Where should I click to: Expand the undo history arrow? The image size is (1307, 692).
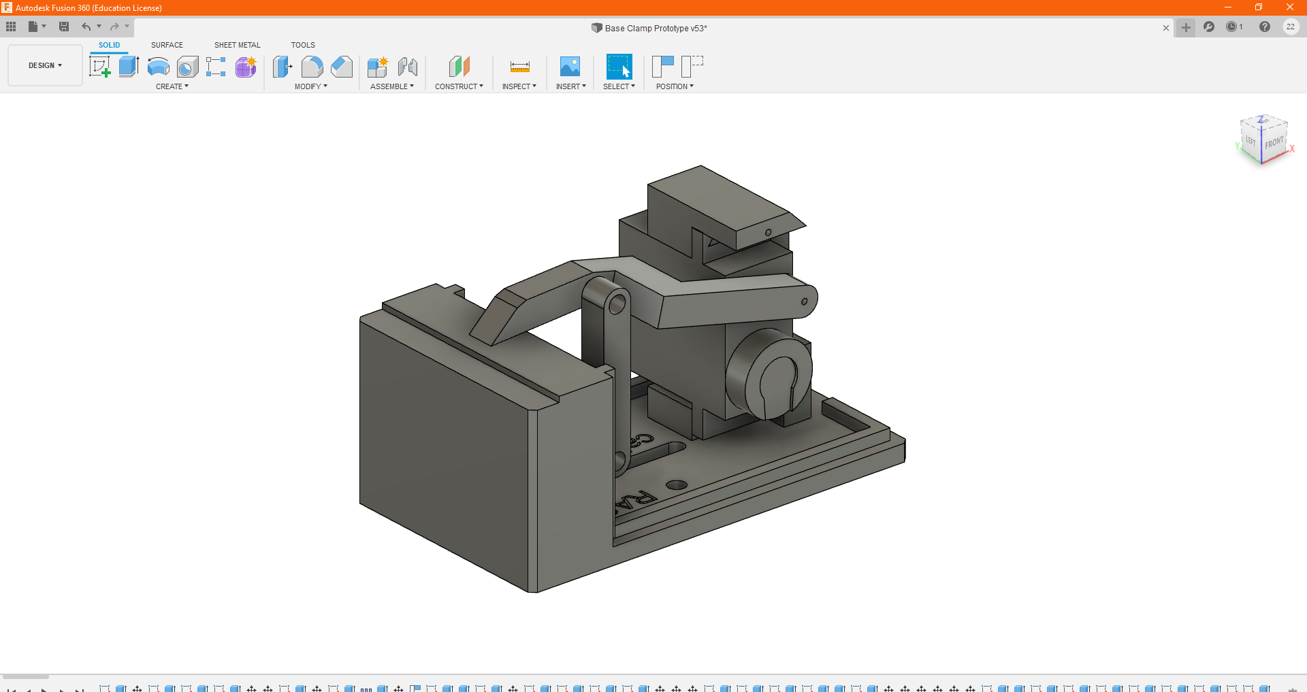click(99, 27)
